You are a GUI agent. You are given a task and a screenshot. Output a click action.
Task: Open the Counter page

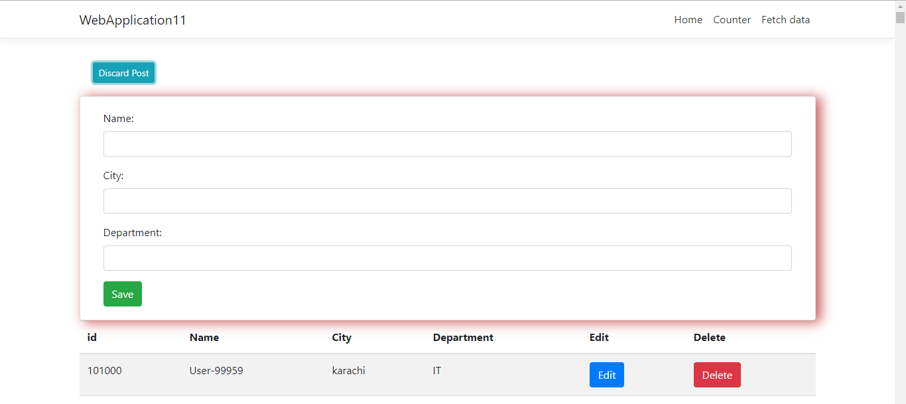click(x=732, y=19)
